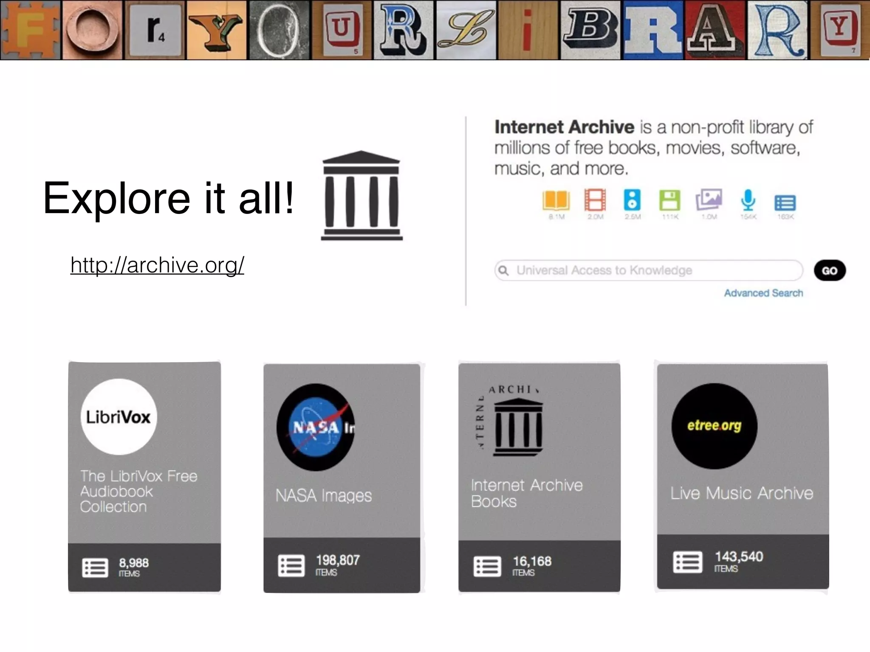Click the Universal Access to Knowledge search field

tap(649, 270)
